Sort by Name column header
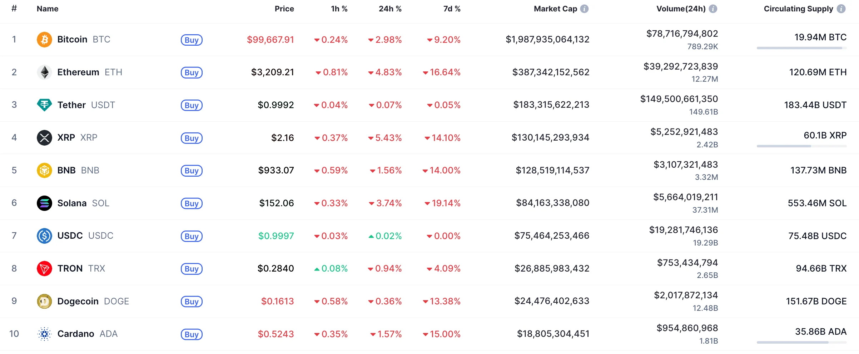The image size is (859, 354). click(x=48, y=9)
